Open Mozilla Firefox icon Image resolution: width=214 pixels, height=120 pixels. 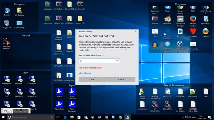click(193, 21)
